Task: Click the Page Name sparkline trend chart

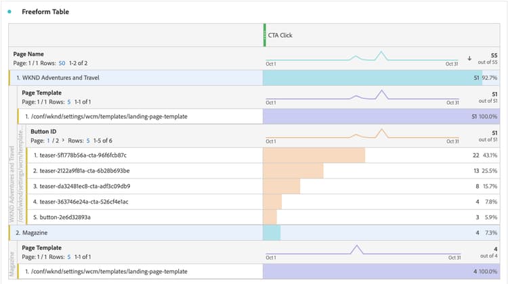Action: pos(364,57)
